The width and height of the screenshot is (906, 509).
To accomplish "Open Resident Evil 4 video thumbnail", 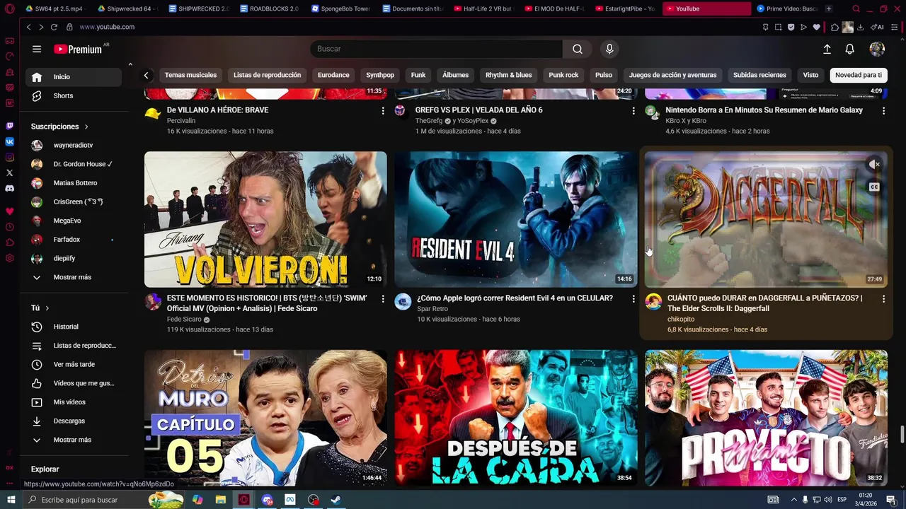I will (x=516, y=219).
